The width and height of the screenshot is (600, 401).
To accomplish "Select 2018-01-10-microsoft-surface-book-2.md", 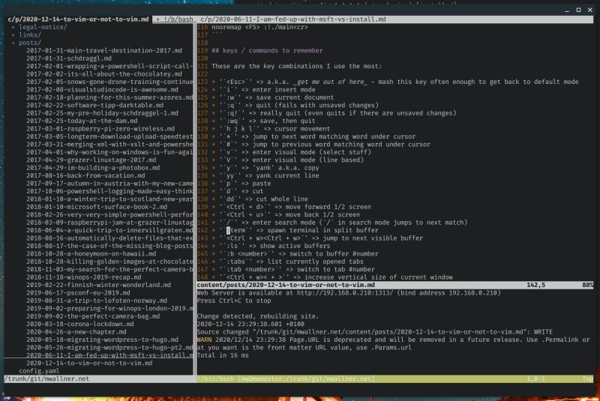I will [97, 207].
